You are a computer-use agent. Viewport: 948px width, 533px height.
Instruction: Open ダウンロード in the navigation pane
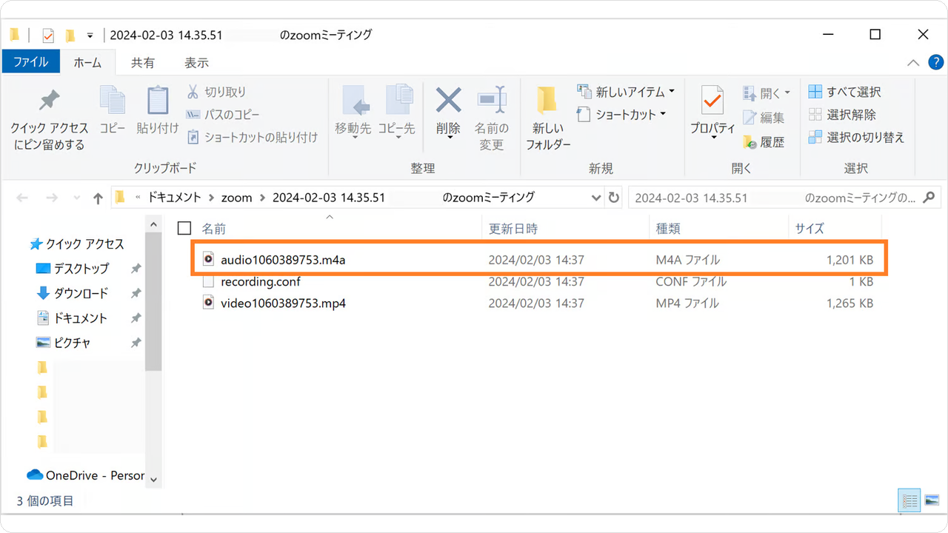point(81,293)
